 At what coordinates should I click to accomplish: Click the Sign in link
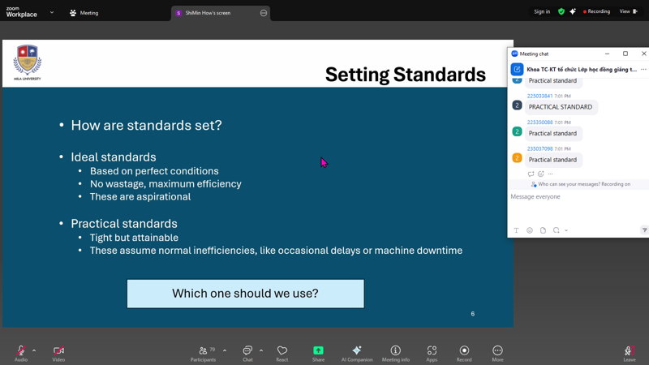point(541,11)
